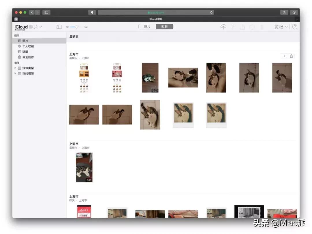Toggle the iCloud Photos sidebar panel
This screenshot has width=312, height=234.
[59, 27]
